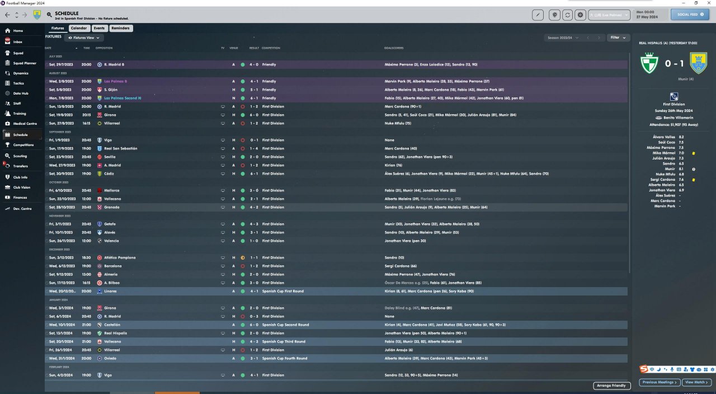Go to the previous season arrow
Image resolution: width=716 pixels, height=394 pixels.
point(588,37)
